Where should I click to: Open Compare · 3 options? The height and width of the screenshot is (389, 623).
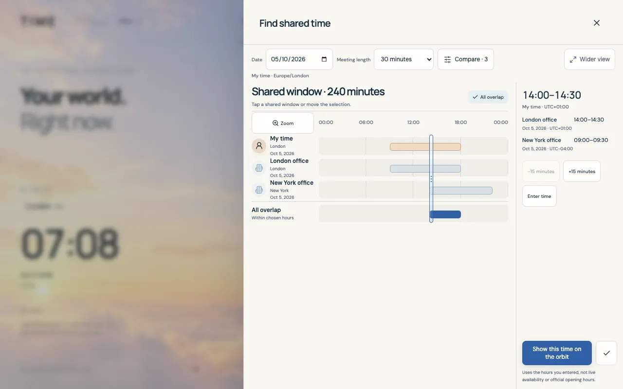[466, 59]
